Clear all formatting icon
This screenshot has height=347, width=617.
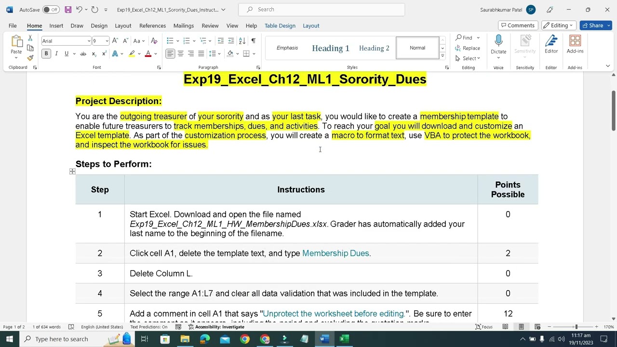[154, 41]
